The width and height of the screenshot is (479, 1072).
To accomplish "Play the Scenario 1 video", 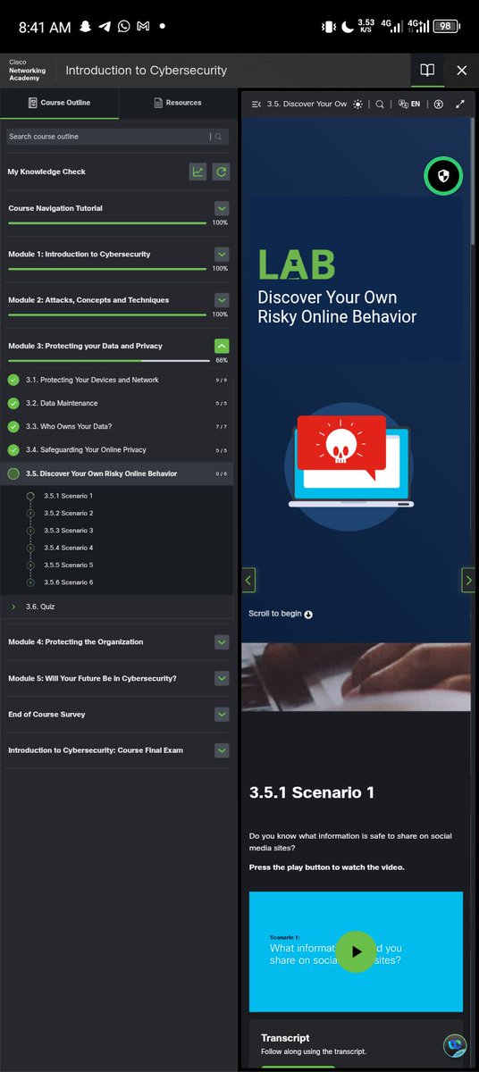I will pos(357,951).
